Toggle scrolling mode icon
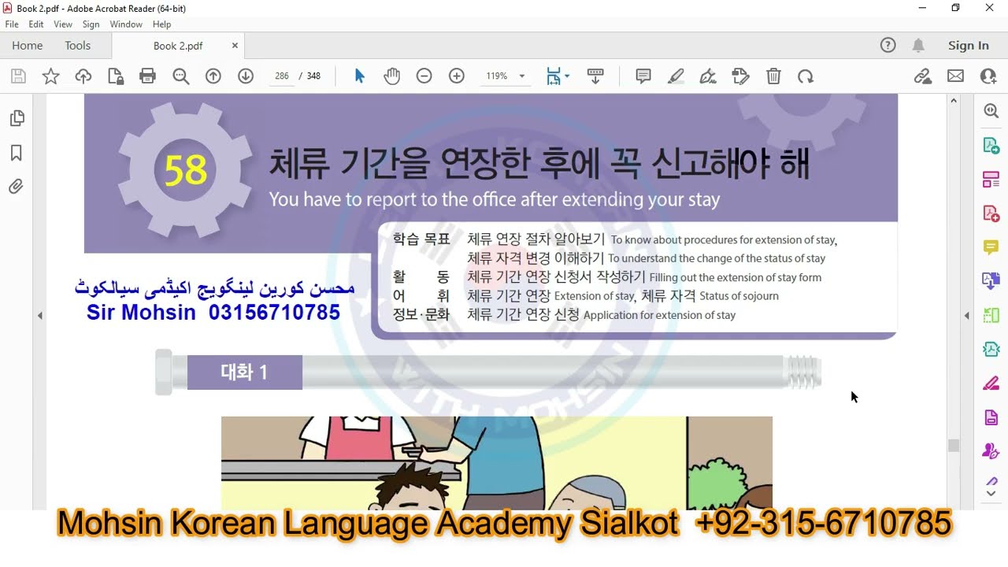The height and width of the screenshot is (567, 1008). pyautogui.click(x=595, y=76)
